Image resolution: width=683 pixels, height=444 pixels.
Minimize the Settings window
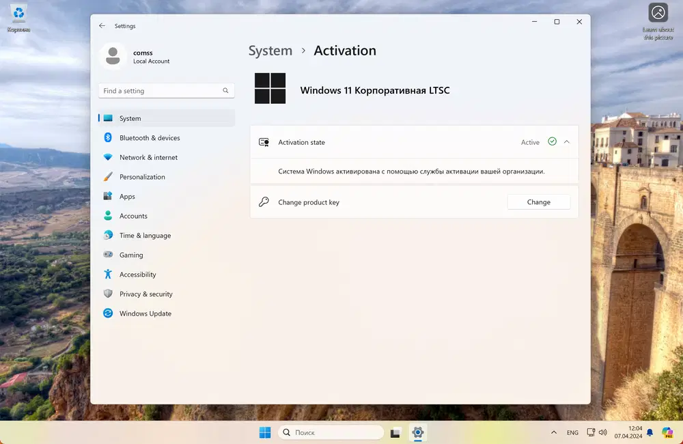(x=535, y=22)
